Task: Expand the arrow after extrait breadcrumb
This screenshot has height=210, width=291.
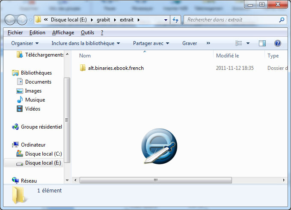Action: pyautogui.click(x=139, y=20)
